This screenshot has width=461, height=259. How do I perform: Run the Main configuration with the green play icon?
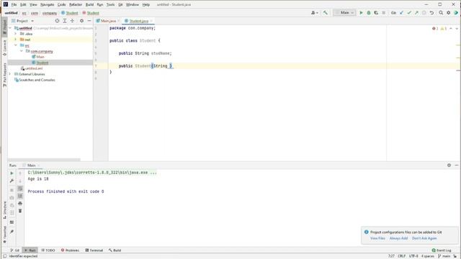tap(361, 13)
